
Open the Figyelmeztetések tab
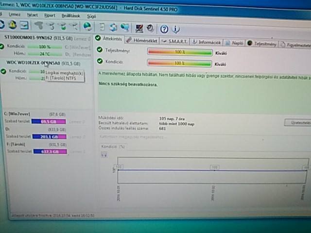click(x=296, y=45)
